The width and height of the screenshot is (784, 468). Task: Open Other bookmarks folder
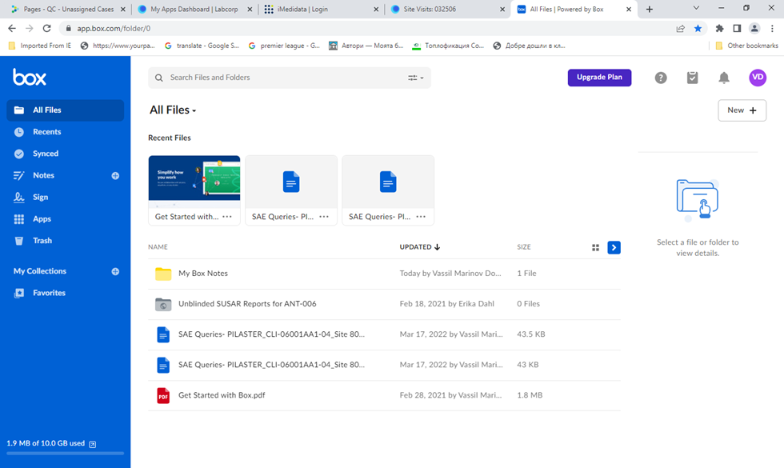[x=746, y=46]
